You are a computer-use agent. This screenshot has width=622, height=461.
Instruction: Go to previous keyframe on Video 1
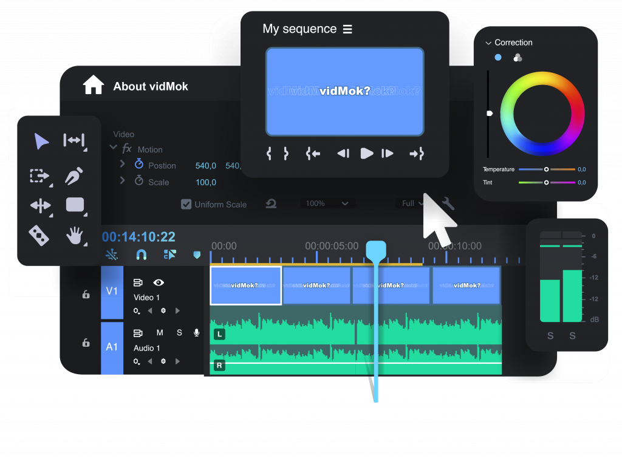coord(150,310)
